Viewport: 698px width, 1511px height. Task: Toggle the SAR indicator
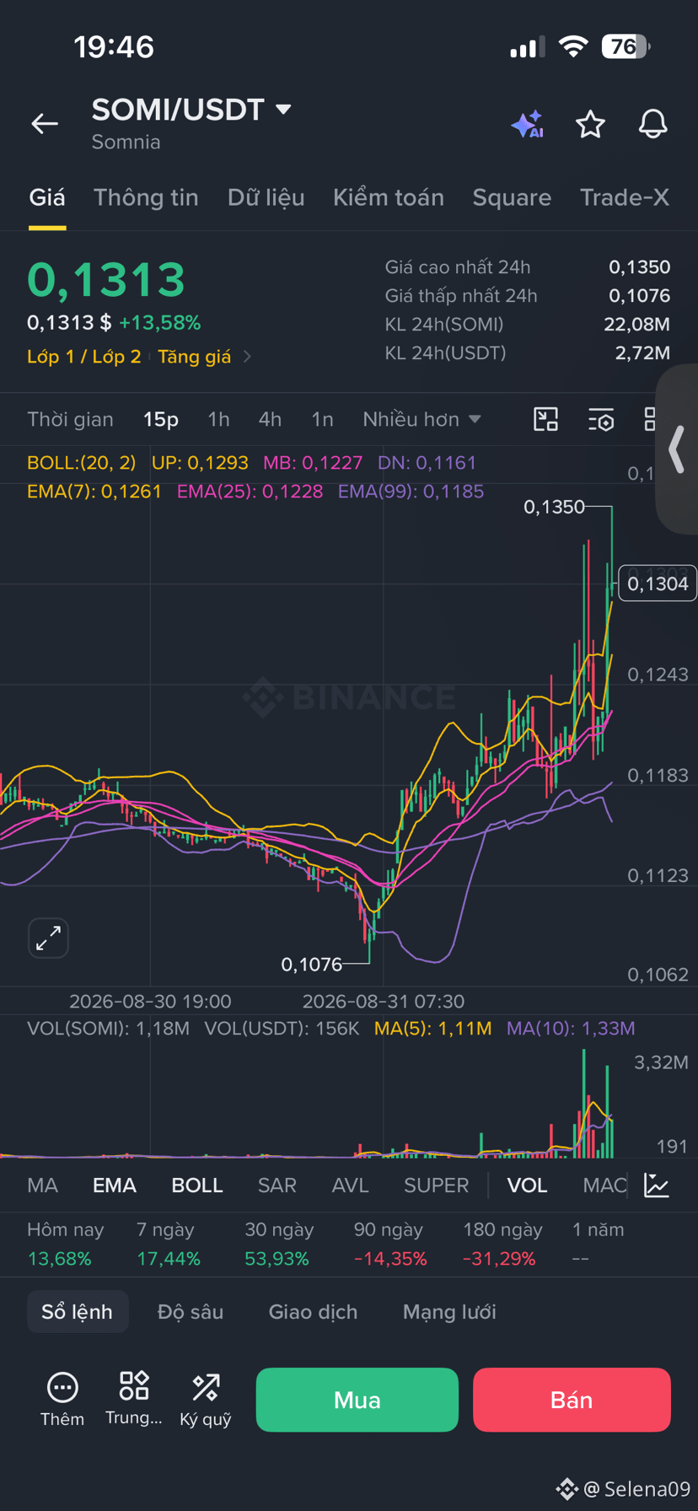[x=277, y=1186]
